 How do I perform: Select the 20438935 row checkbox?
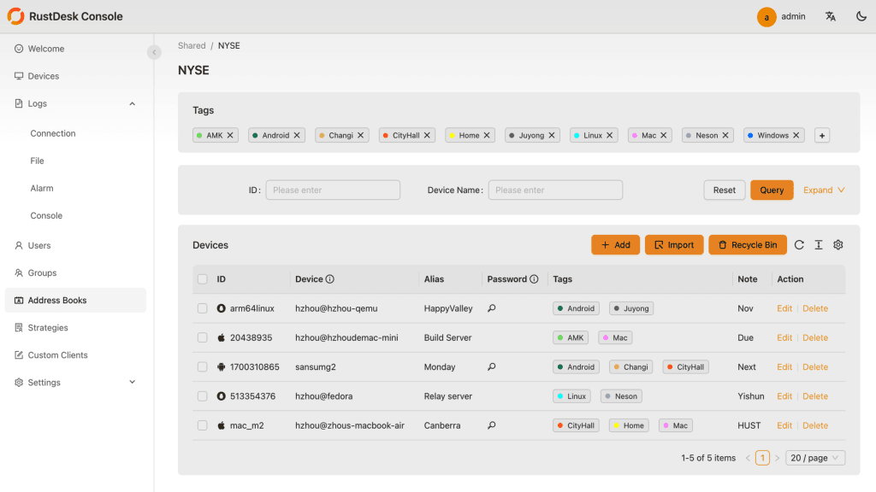point(202,337)
